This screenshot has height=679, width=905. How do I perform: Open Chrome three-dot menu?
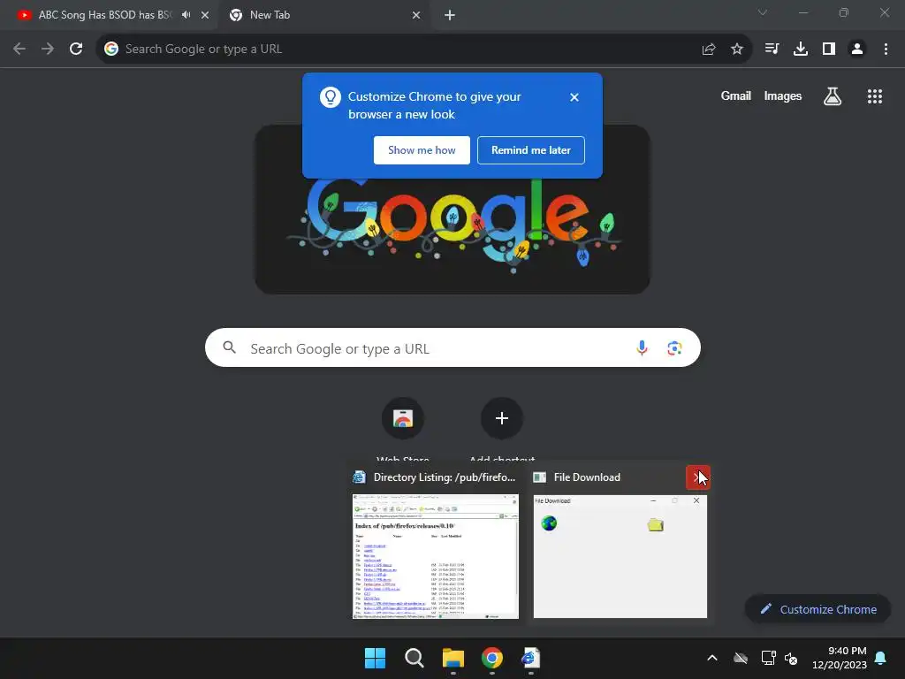point(886,49)
